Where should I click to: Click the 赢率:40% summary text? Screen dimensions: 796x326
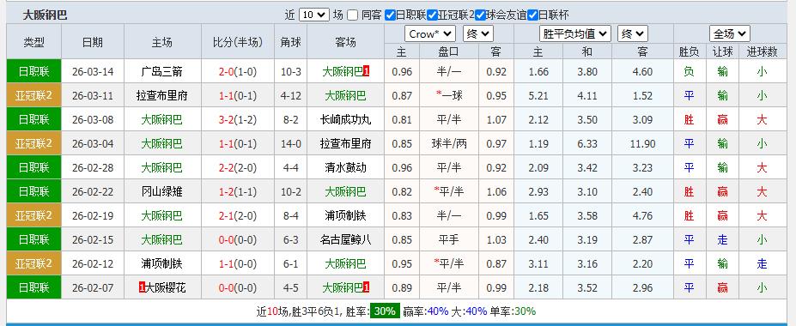point(425,311)
